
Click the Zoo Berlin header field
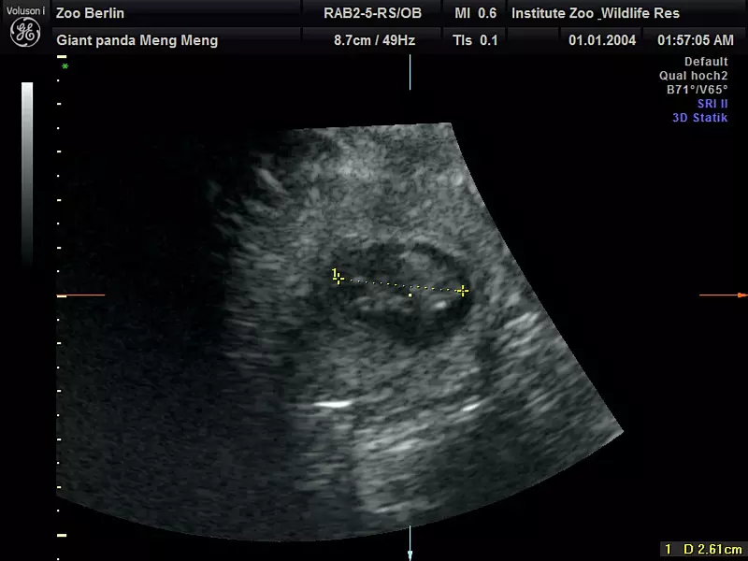(91, 14)
